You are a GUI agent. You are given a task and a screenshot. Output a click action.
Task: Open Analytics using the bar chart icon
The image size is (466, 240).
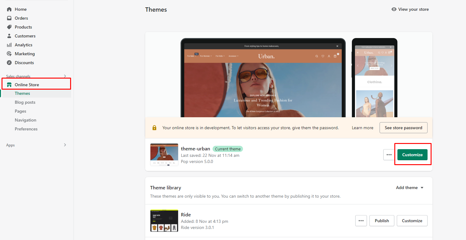9,45
